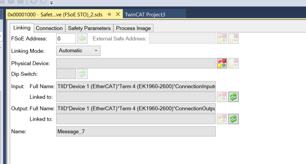Open the Process Image tab
This screenshot has height=164, width=306.
coord(133,28)
